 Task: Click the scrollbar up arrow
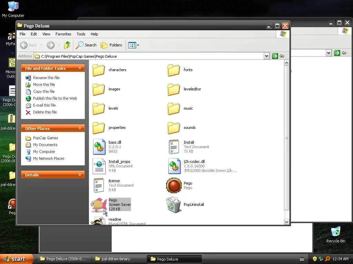coord(286,63)
